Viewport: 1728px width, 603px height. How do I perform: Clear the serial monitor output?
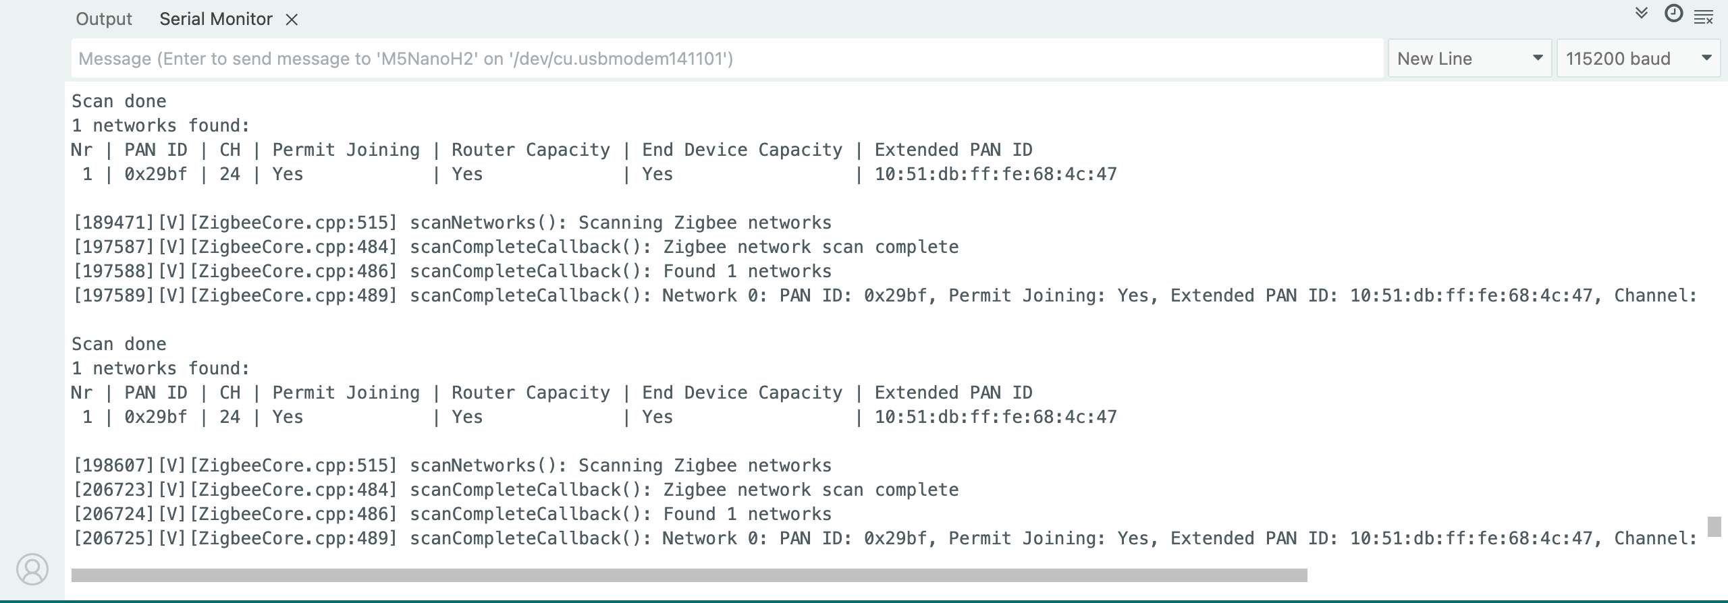pyautogui.click(x=1704, y=18)
